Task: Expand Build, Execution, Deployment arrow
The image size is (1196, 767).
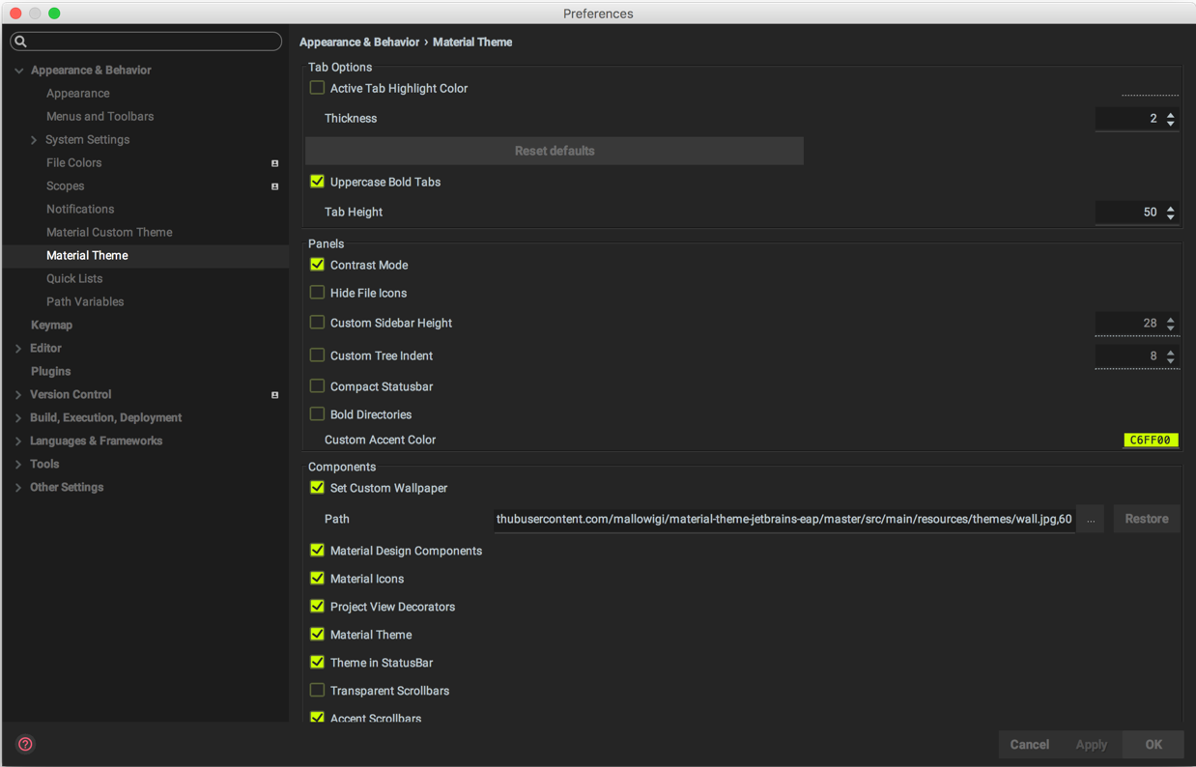Action: (x=18, y=418)
